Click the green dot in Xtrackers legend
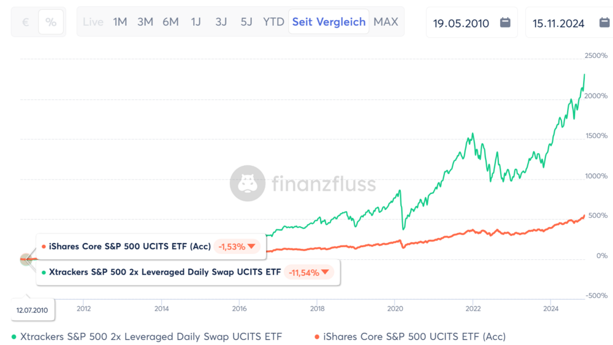This screenshot has width=613, height=345. [x=13, y=336]
